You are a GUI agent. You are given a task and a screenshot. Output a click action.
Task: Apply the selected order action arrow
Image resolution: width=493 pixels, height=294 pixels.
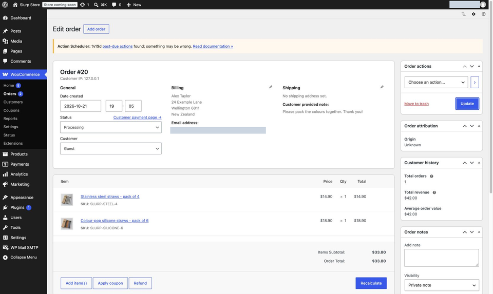pos(475,82)
